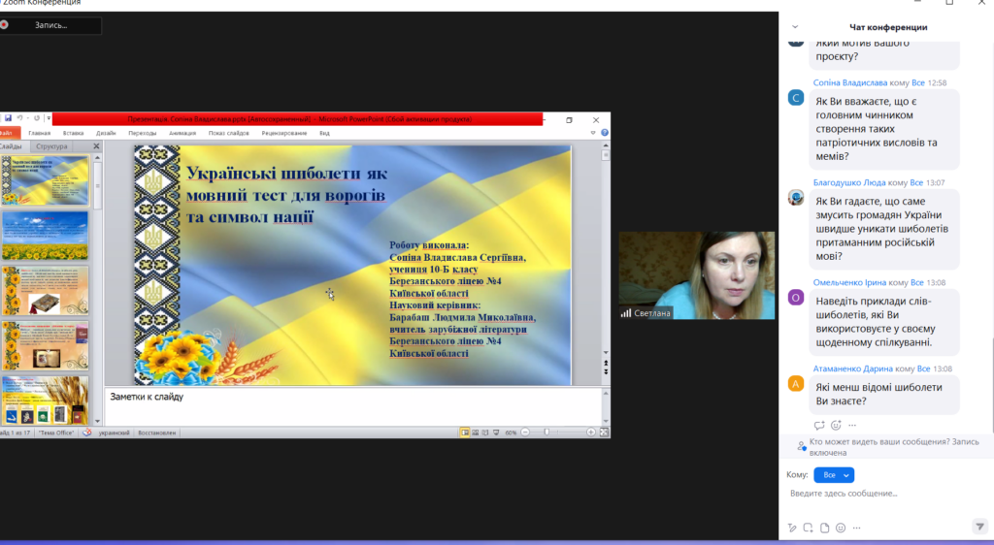Reply in thread to last chat message
The height and width of the screenshot is (545, 994).
(819, 425)
